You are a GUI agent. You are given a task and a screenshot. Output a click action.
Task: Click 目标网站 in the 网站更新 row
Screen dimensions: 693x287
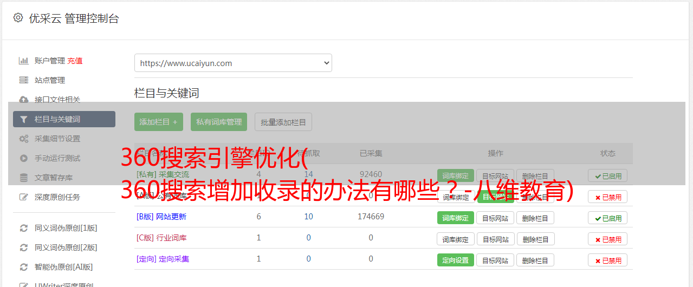coord(495,218)
